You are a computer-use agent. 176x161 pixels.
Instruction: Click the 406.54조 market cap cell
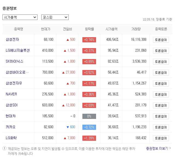tap(112, 39)
